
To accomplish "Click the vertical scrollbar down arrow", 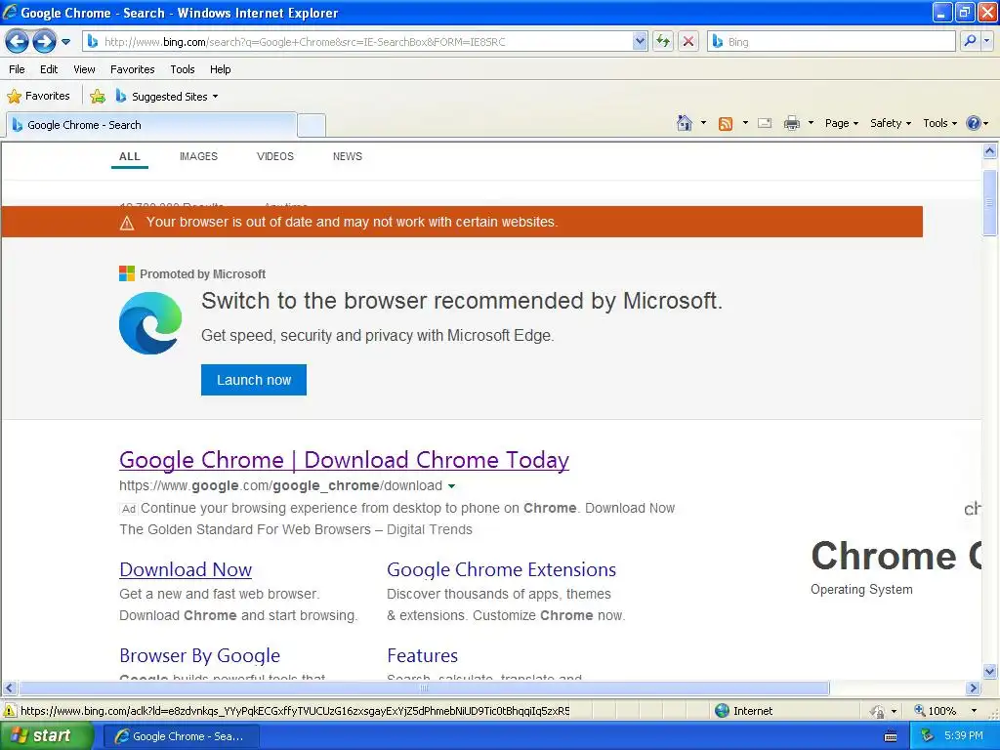I will tap(990, 671).
